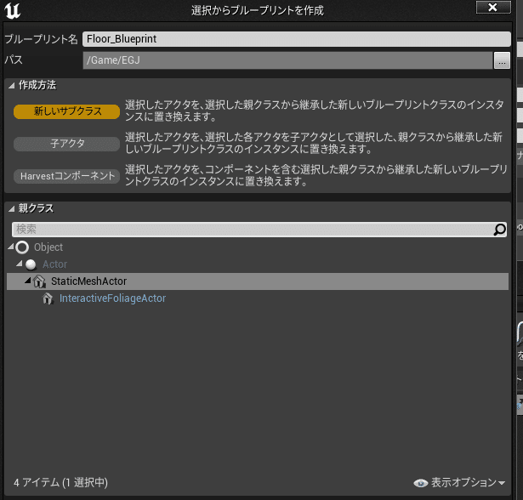Image resolution: width=523 pixels, height=500 pixels.
Task: Open the path browse ellipsis button
Action: 502,60
